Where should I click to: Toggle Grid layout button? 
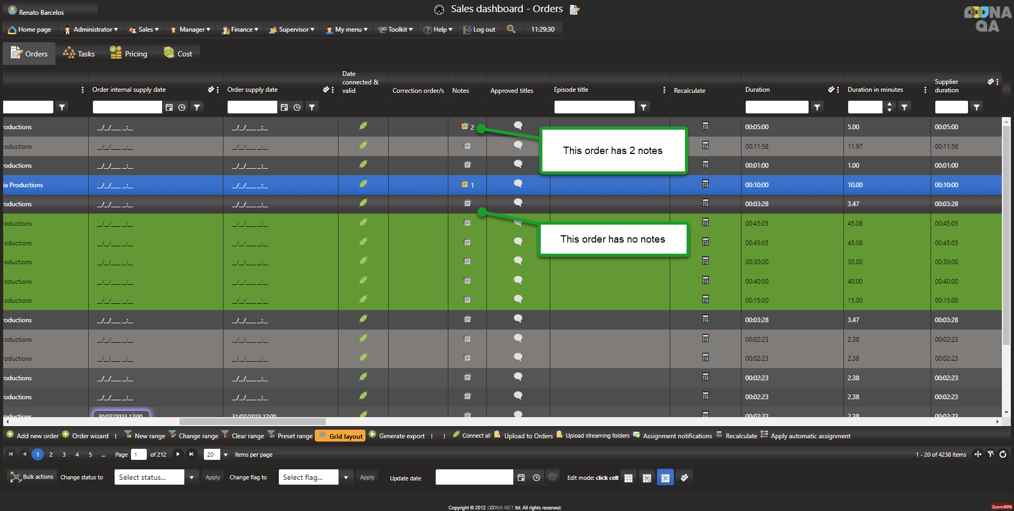pos(341,436)
